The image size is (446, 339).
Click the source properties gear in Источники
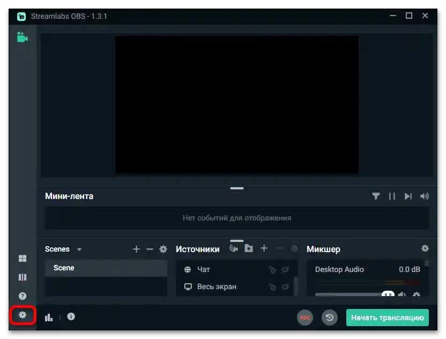294,248
